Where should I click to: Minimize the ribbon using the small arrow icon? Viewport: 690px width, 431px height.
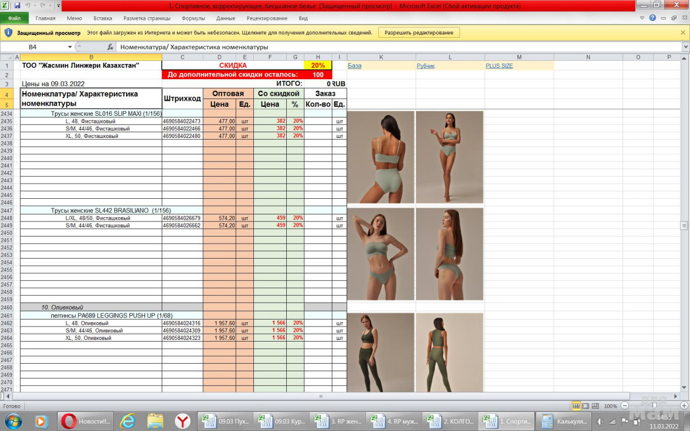click(642, 18)
